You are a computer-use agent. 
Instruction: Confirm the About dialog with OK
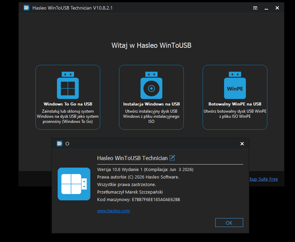[x=229, y=223]
